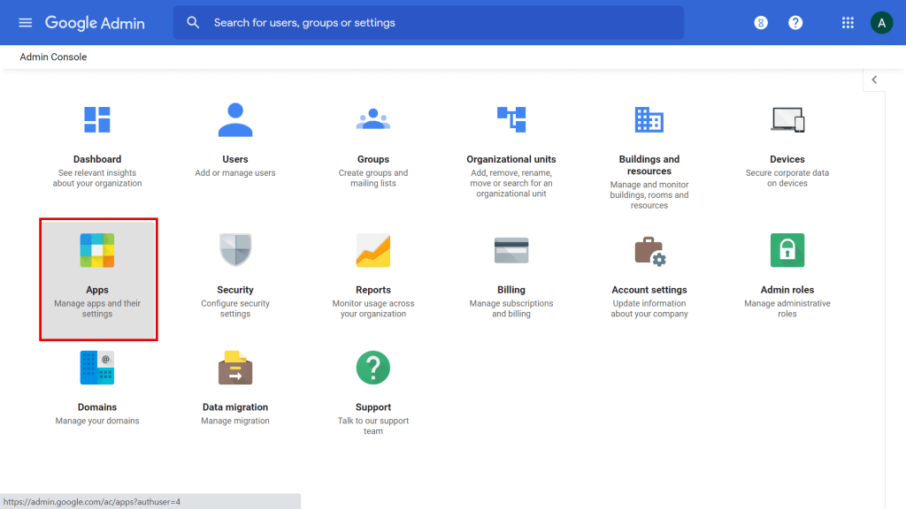Image resolution: width=906 pixels, height=509 pixels.
Task: Click the Groups title text
Action: click(x=373, y=159)
